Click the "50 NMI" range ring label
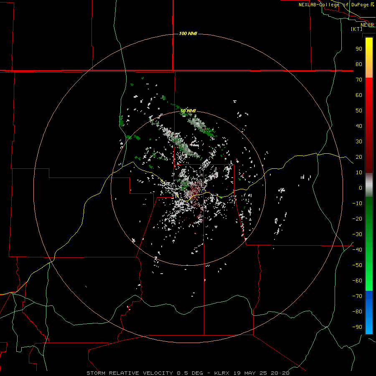The image size is (376, 376). pyautogui.click(x=188, y=111)
